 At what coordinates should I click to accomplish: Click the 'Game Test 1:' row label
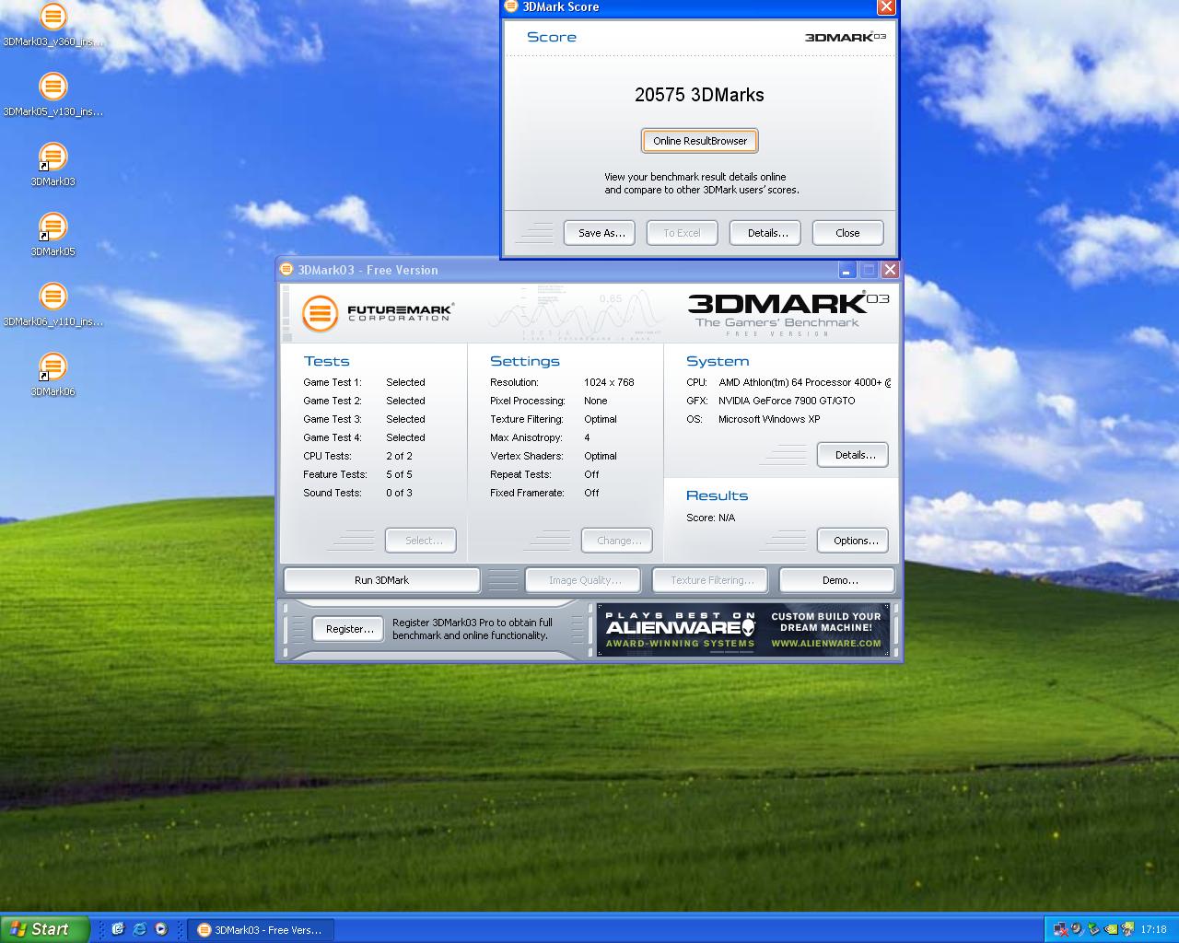pyautogui.click(x=333, y=382)
